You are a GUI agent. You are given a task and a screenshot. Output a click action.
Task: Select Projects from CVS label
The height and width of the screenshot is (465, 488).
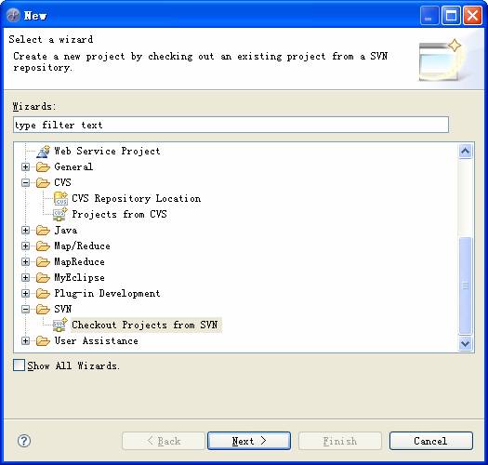120,215
